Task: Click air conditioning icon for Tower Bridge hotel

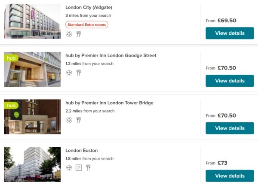Action: [x=69, y=120]
